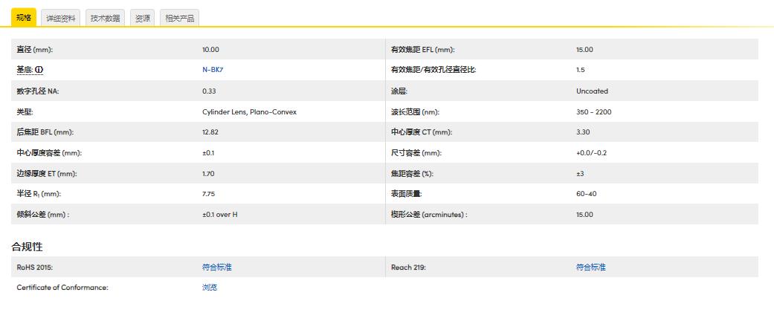Go to the 资源 tab
Screen dimensions: 774x318
[x=142, y=19]
